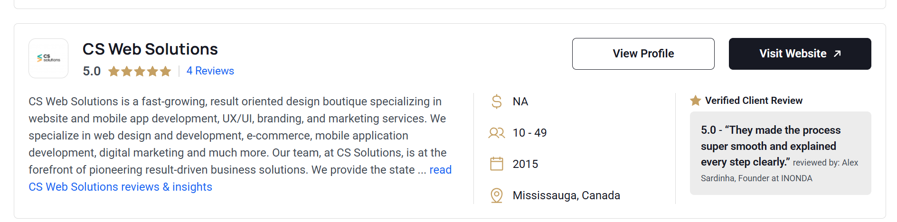Open the 4 Reviews link

[x=210, y=71]
